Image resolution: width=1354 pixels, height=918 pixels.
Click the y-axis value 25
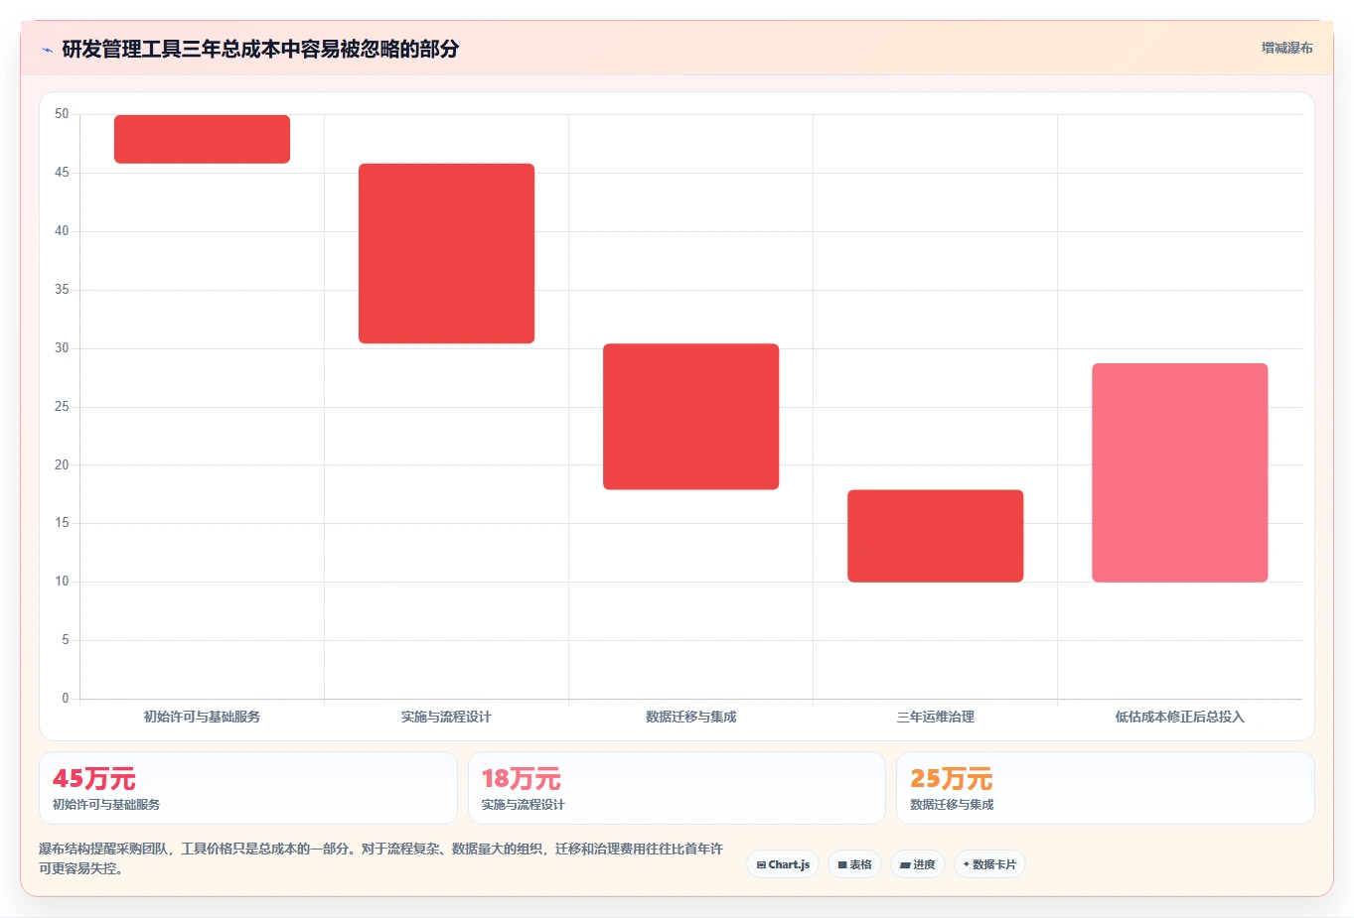62,407
